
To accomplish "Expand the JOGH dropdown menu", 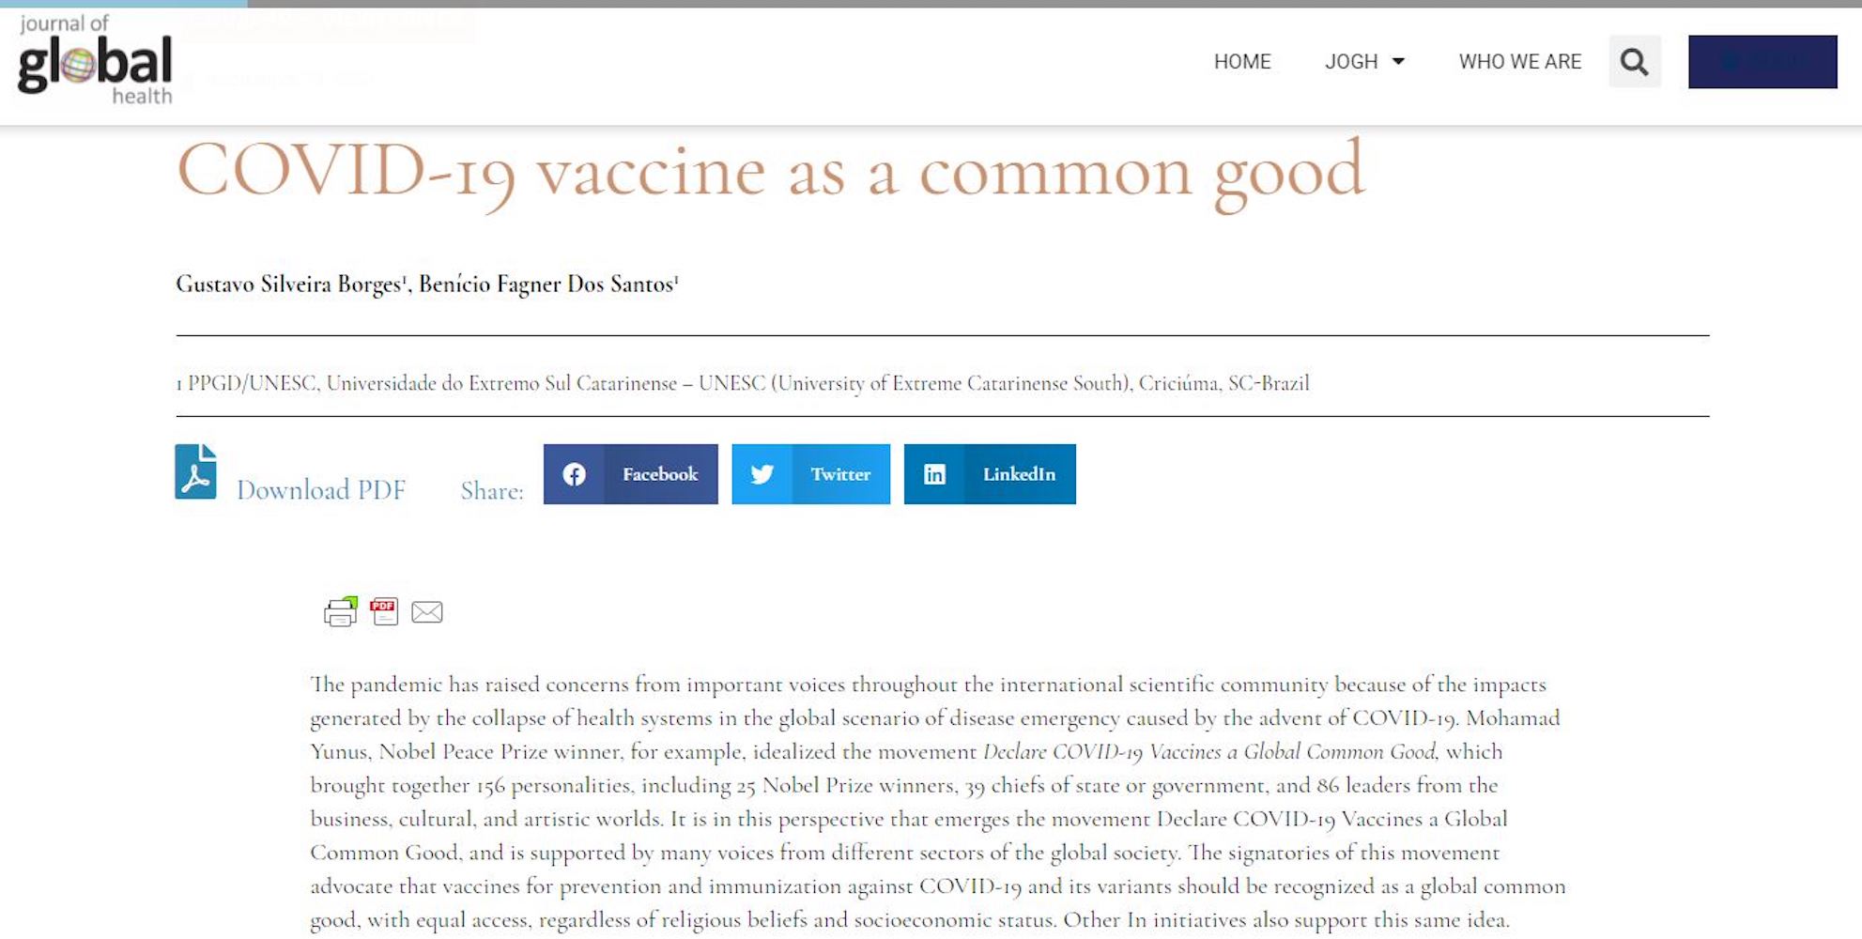I will tap(1364, 62).
